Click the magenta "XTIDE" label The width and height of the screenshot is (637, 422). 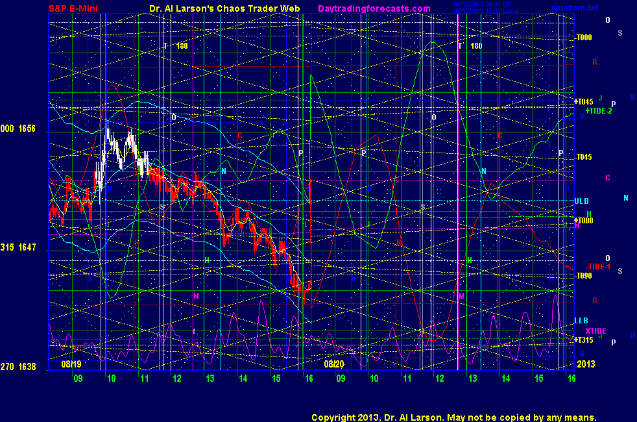point(595,331)
